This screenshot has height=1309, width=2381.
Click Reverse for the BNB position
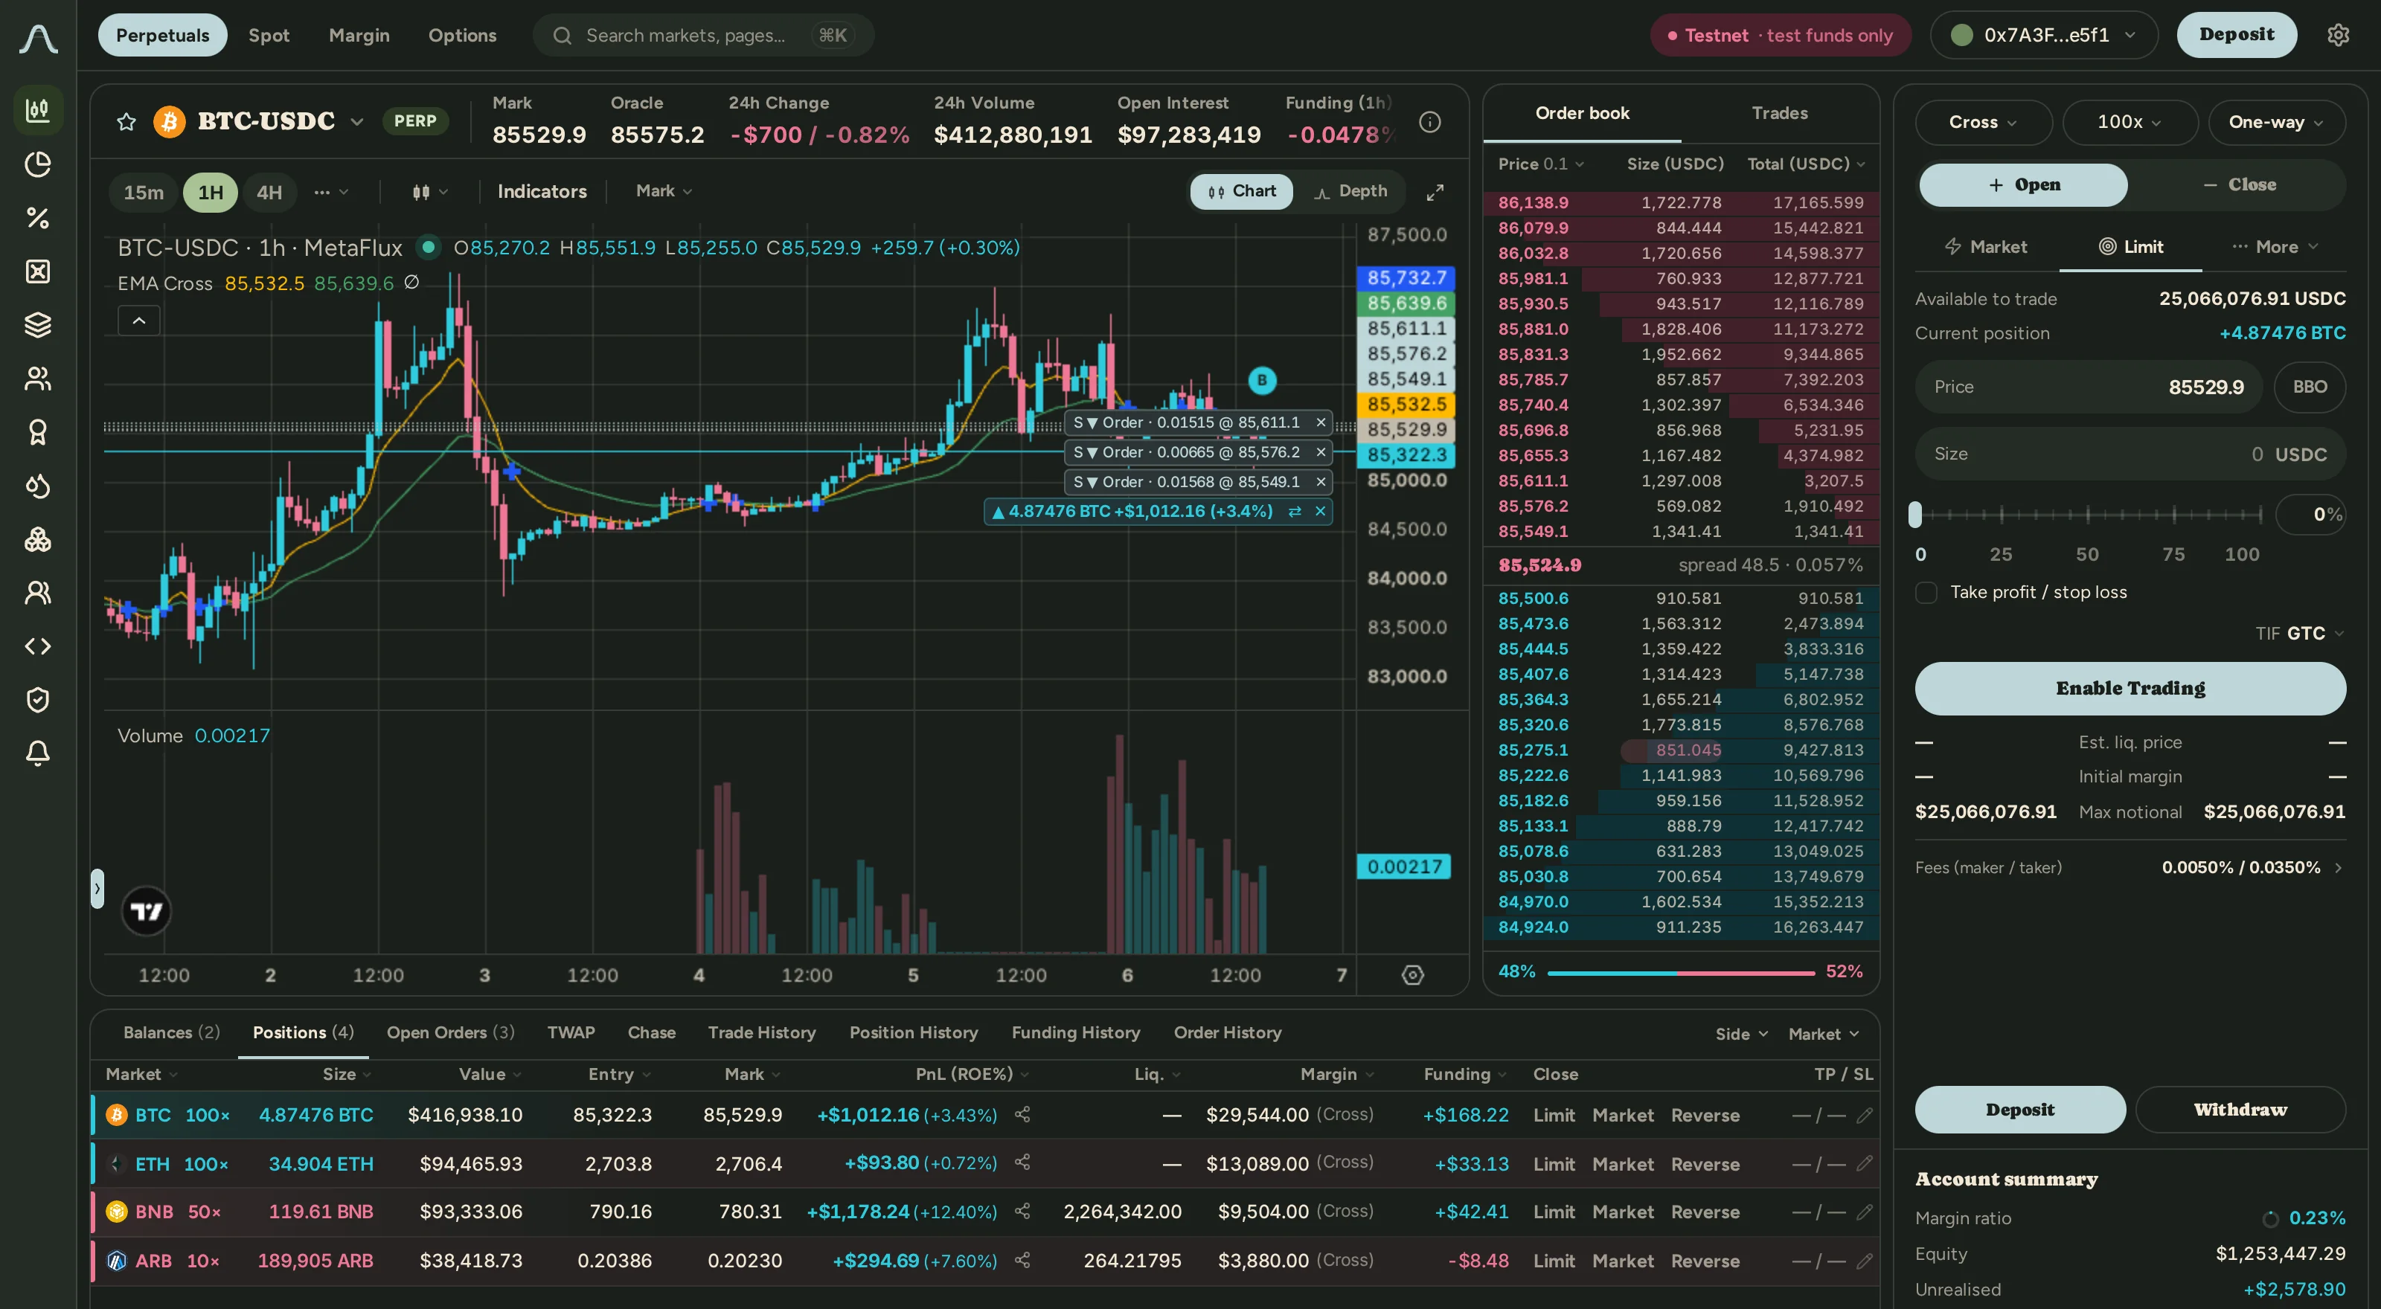(1705, 1211)
